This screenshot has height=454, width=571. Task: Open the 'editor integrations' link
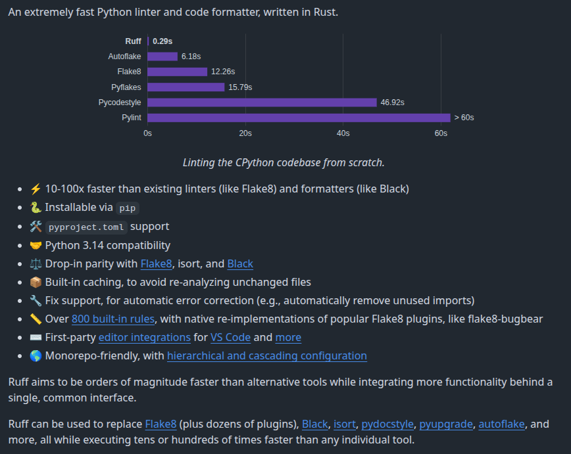click(x=144, y=338)
